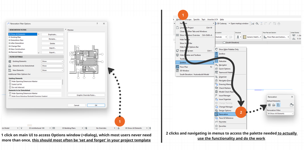This screenshot has height=150, width=304.
Task: Expand the Palettes submenu entry
Action: point(195,63)
